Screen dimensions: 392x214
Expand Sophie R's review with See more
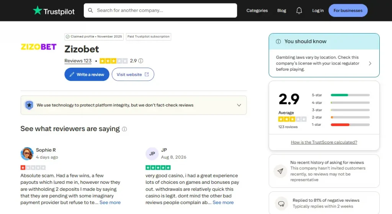(110, 203)
